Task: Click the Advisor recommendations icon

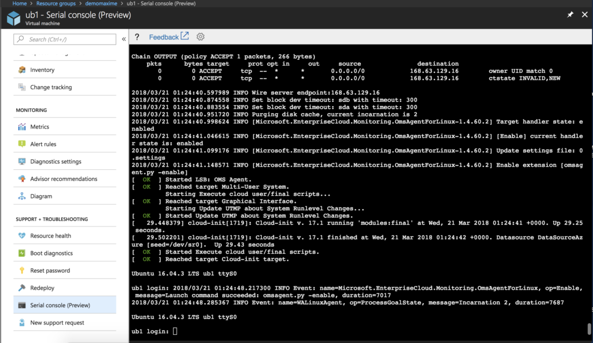Action: point(22,179)
